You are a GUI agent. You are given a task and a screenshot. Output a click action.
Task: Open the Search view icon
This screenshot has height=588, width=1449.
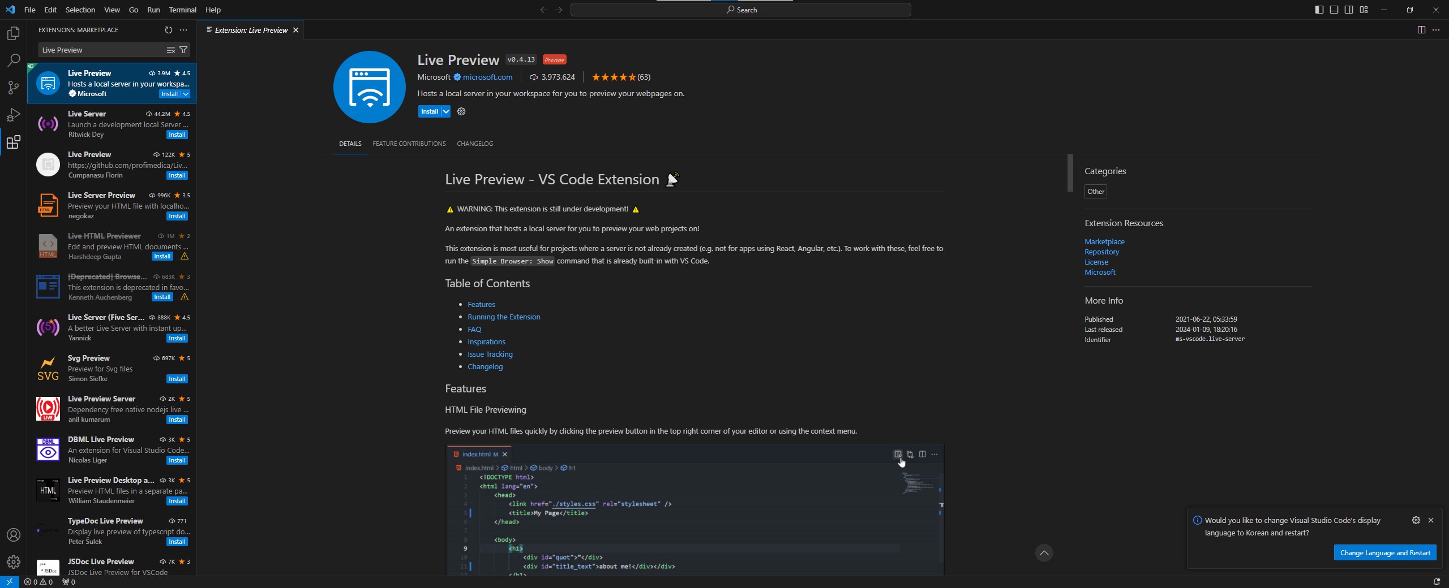(x=12, y=60)
